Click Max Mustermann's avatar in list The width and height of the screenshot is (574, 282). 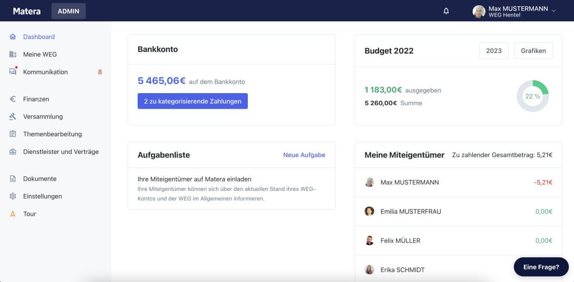(x=369, y=182)
